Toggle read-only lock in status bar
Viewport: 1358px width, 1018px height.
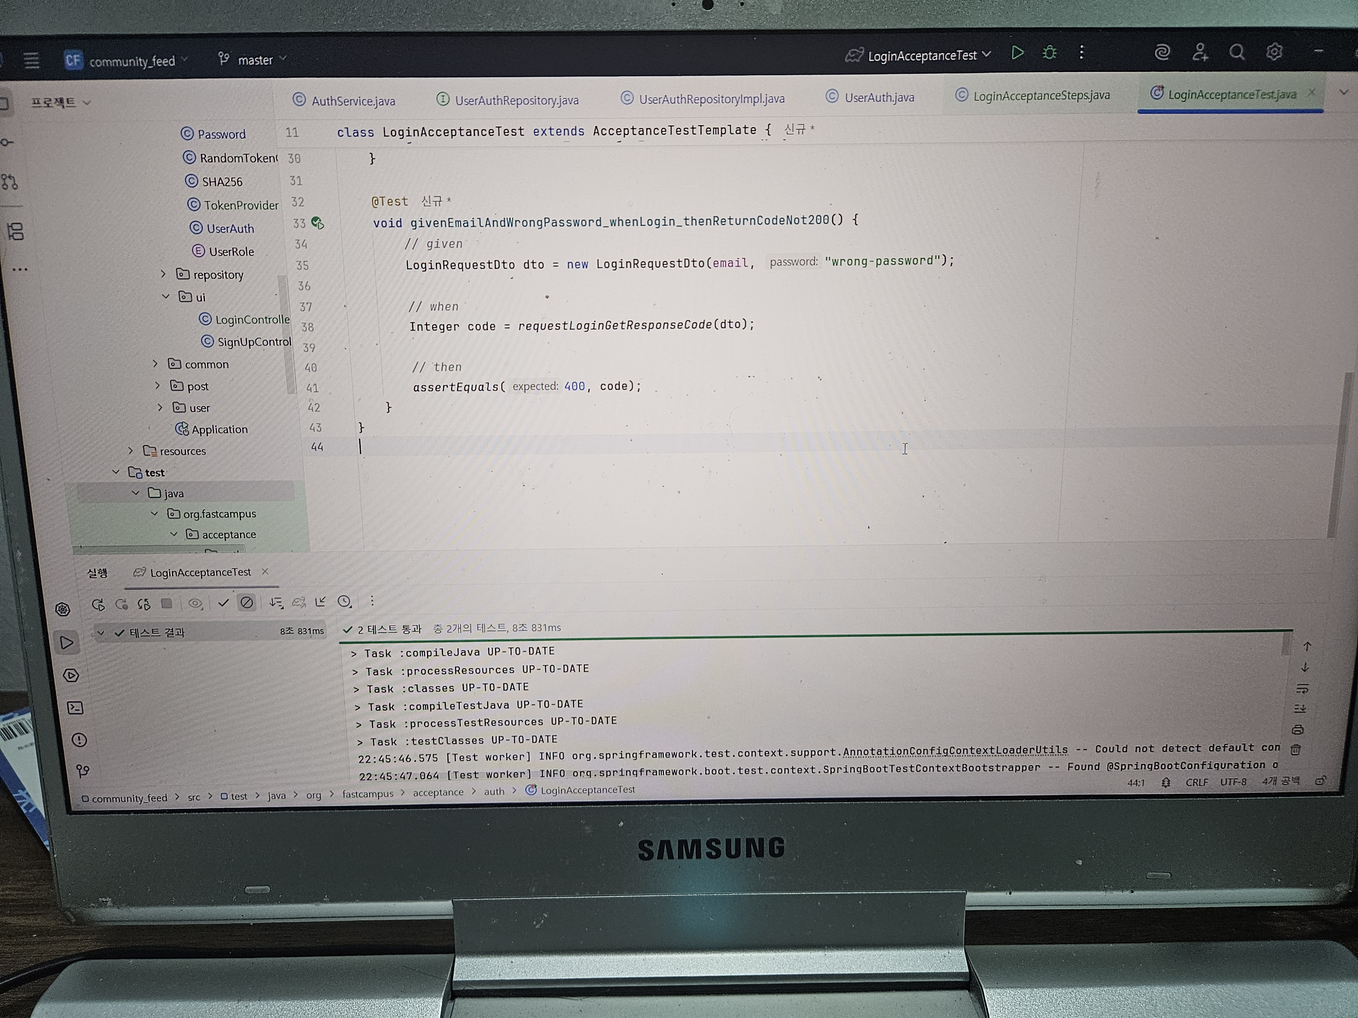1320,781
